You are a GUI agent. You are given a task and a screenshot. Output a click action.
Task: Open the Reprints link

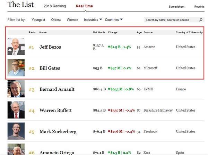(199, 7)
